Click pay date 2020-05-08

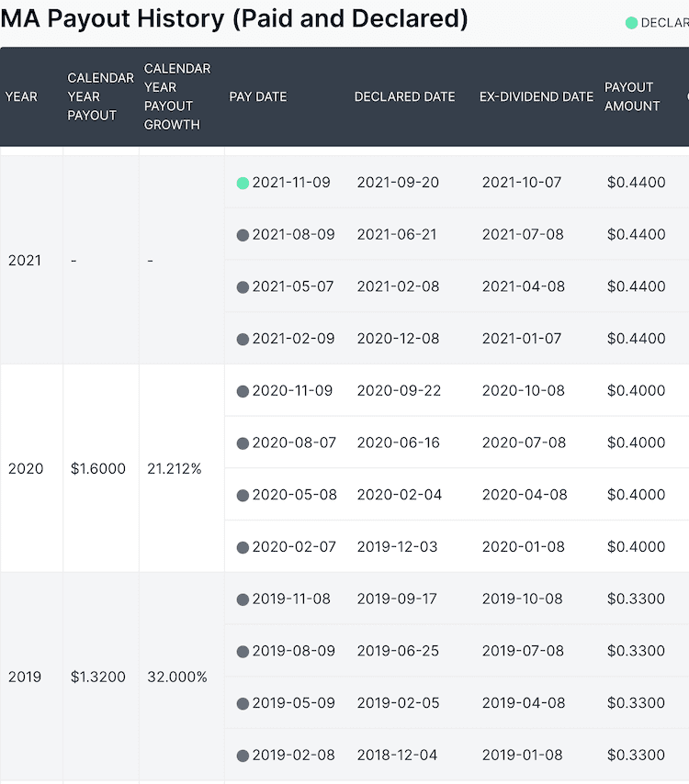tap(294, 495)
